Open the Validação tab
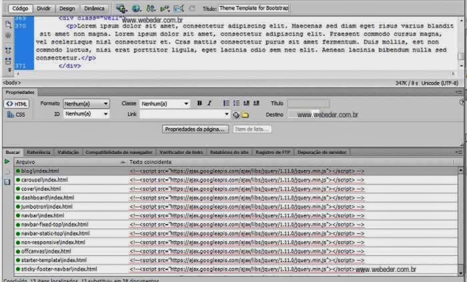The image size is (467, 282). pyautogui.click(x=68, y=152)
